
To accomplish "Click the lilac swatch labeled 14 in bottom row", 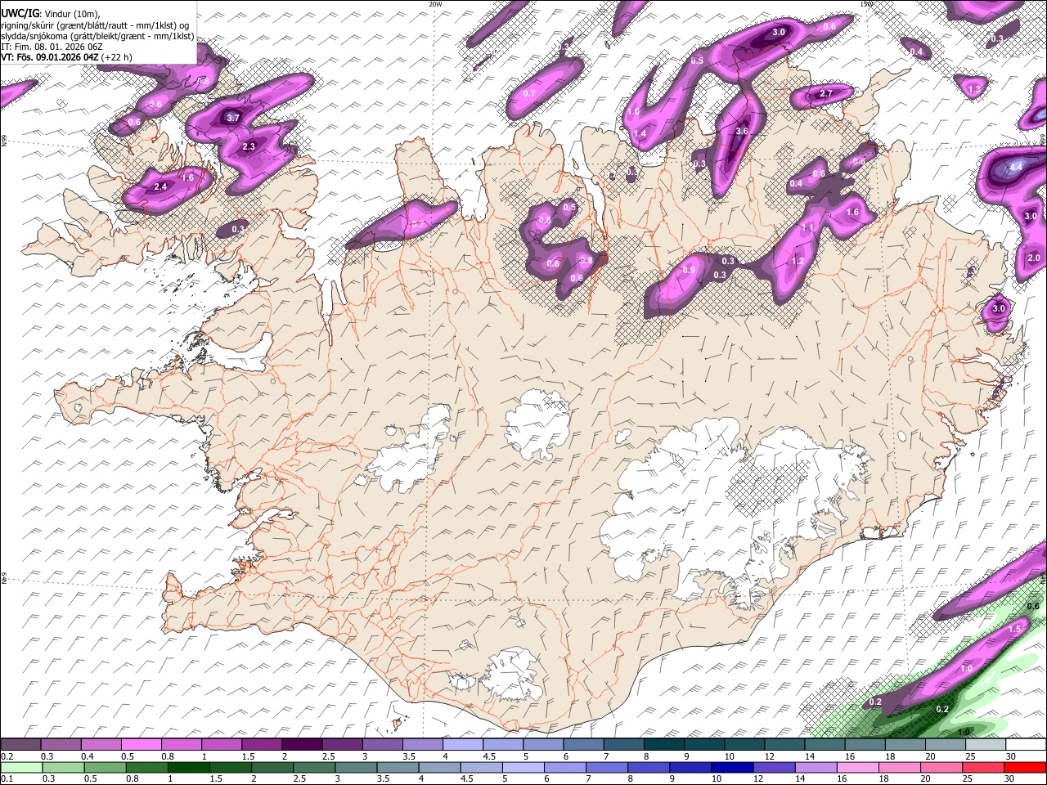I will point(815,767).
